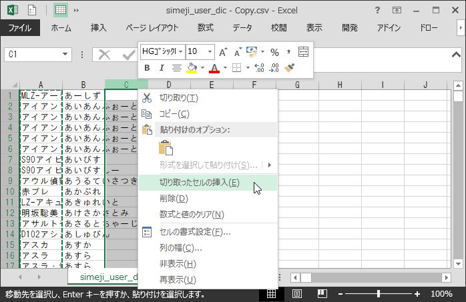Toggle bold in the mini toolbar

(x=147, y=68)
